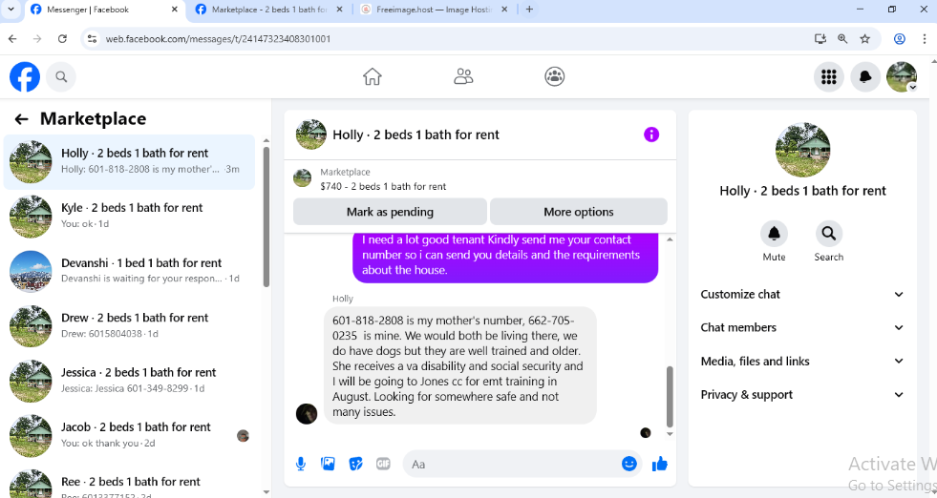Open the Holly · 2 beds header title
The height and width of the screenshot is (498, 937).
(415, 135)
